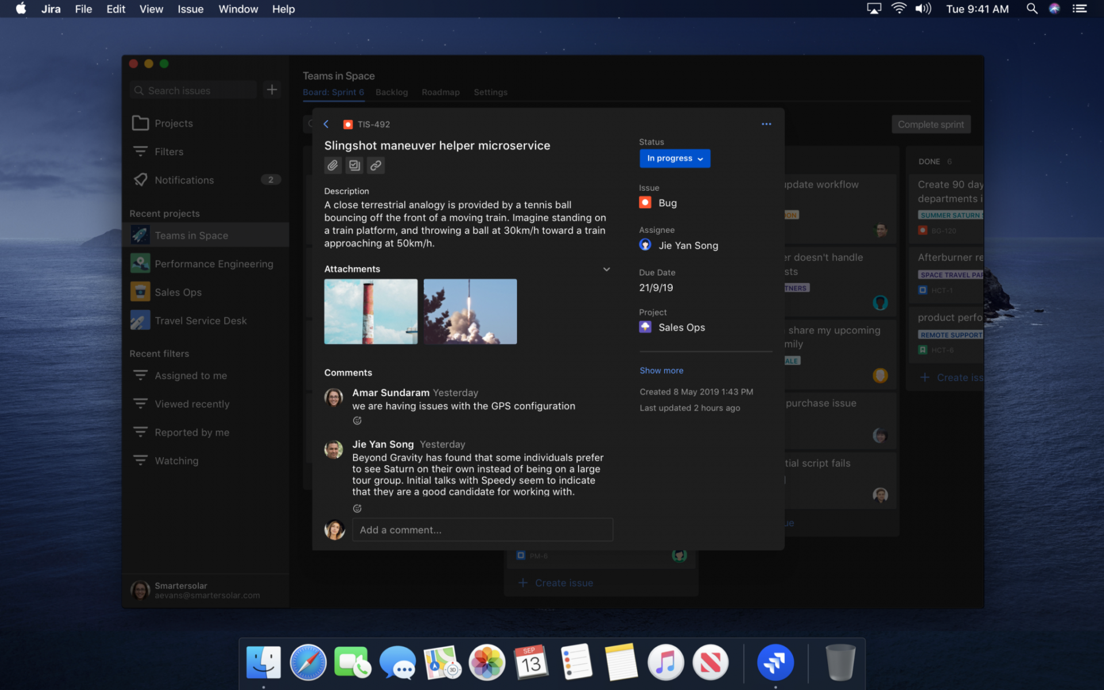The width and height of the screenshot is (1104, 690).
Task: Open the Reported by me filter
Action: point(205,432)
